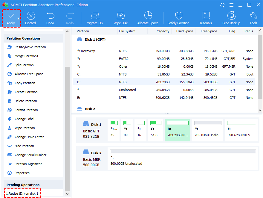Open the Safely Partition tool
The width and height of the screenshot is (263, 198).
pyautogui.click(x=178, y=18)
